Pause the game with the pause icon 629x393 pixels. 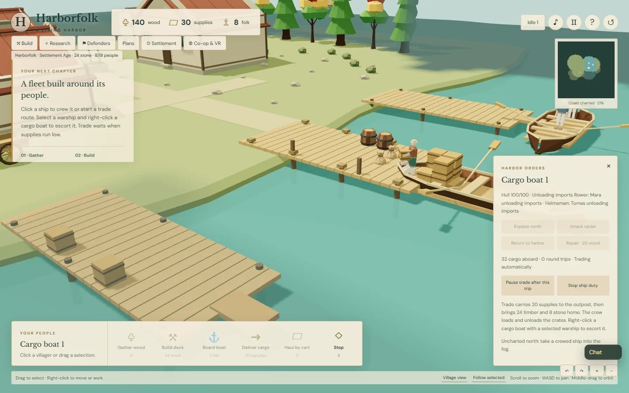[574, 22]
